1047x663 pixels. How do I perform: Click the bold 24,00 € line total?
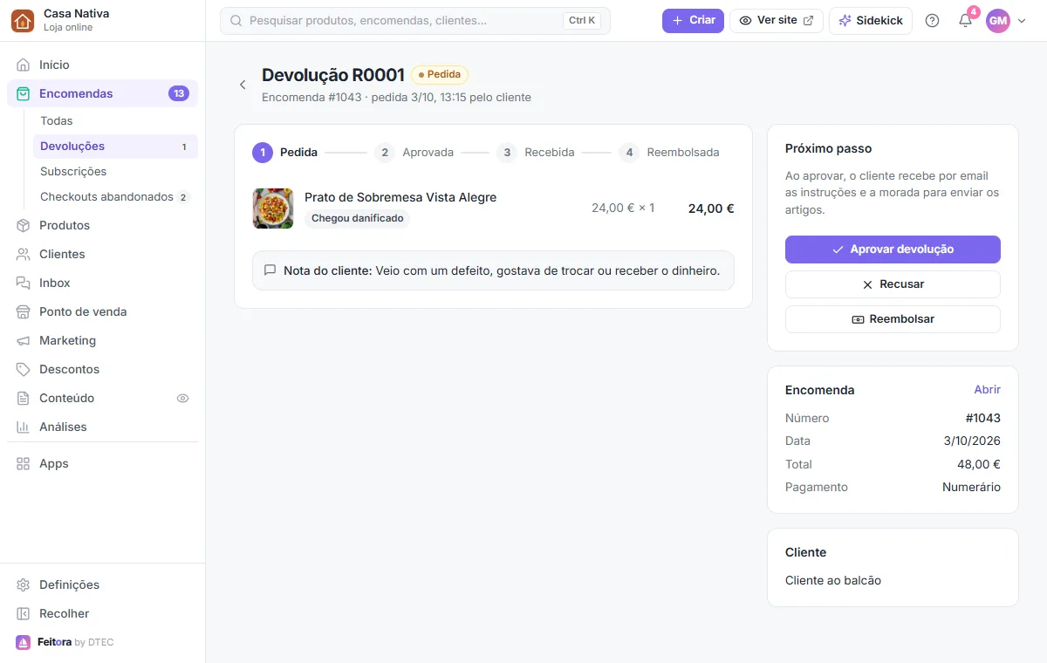click(711, 208)
